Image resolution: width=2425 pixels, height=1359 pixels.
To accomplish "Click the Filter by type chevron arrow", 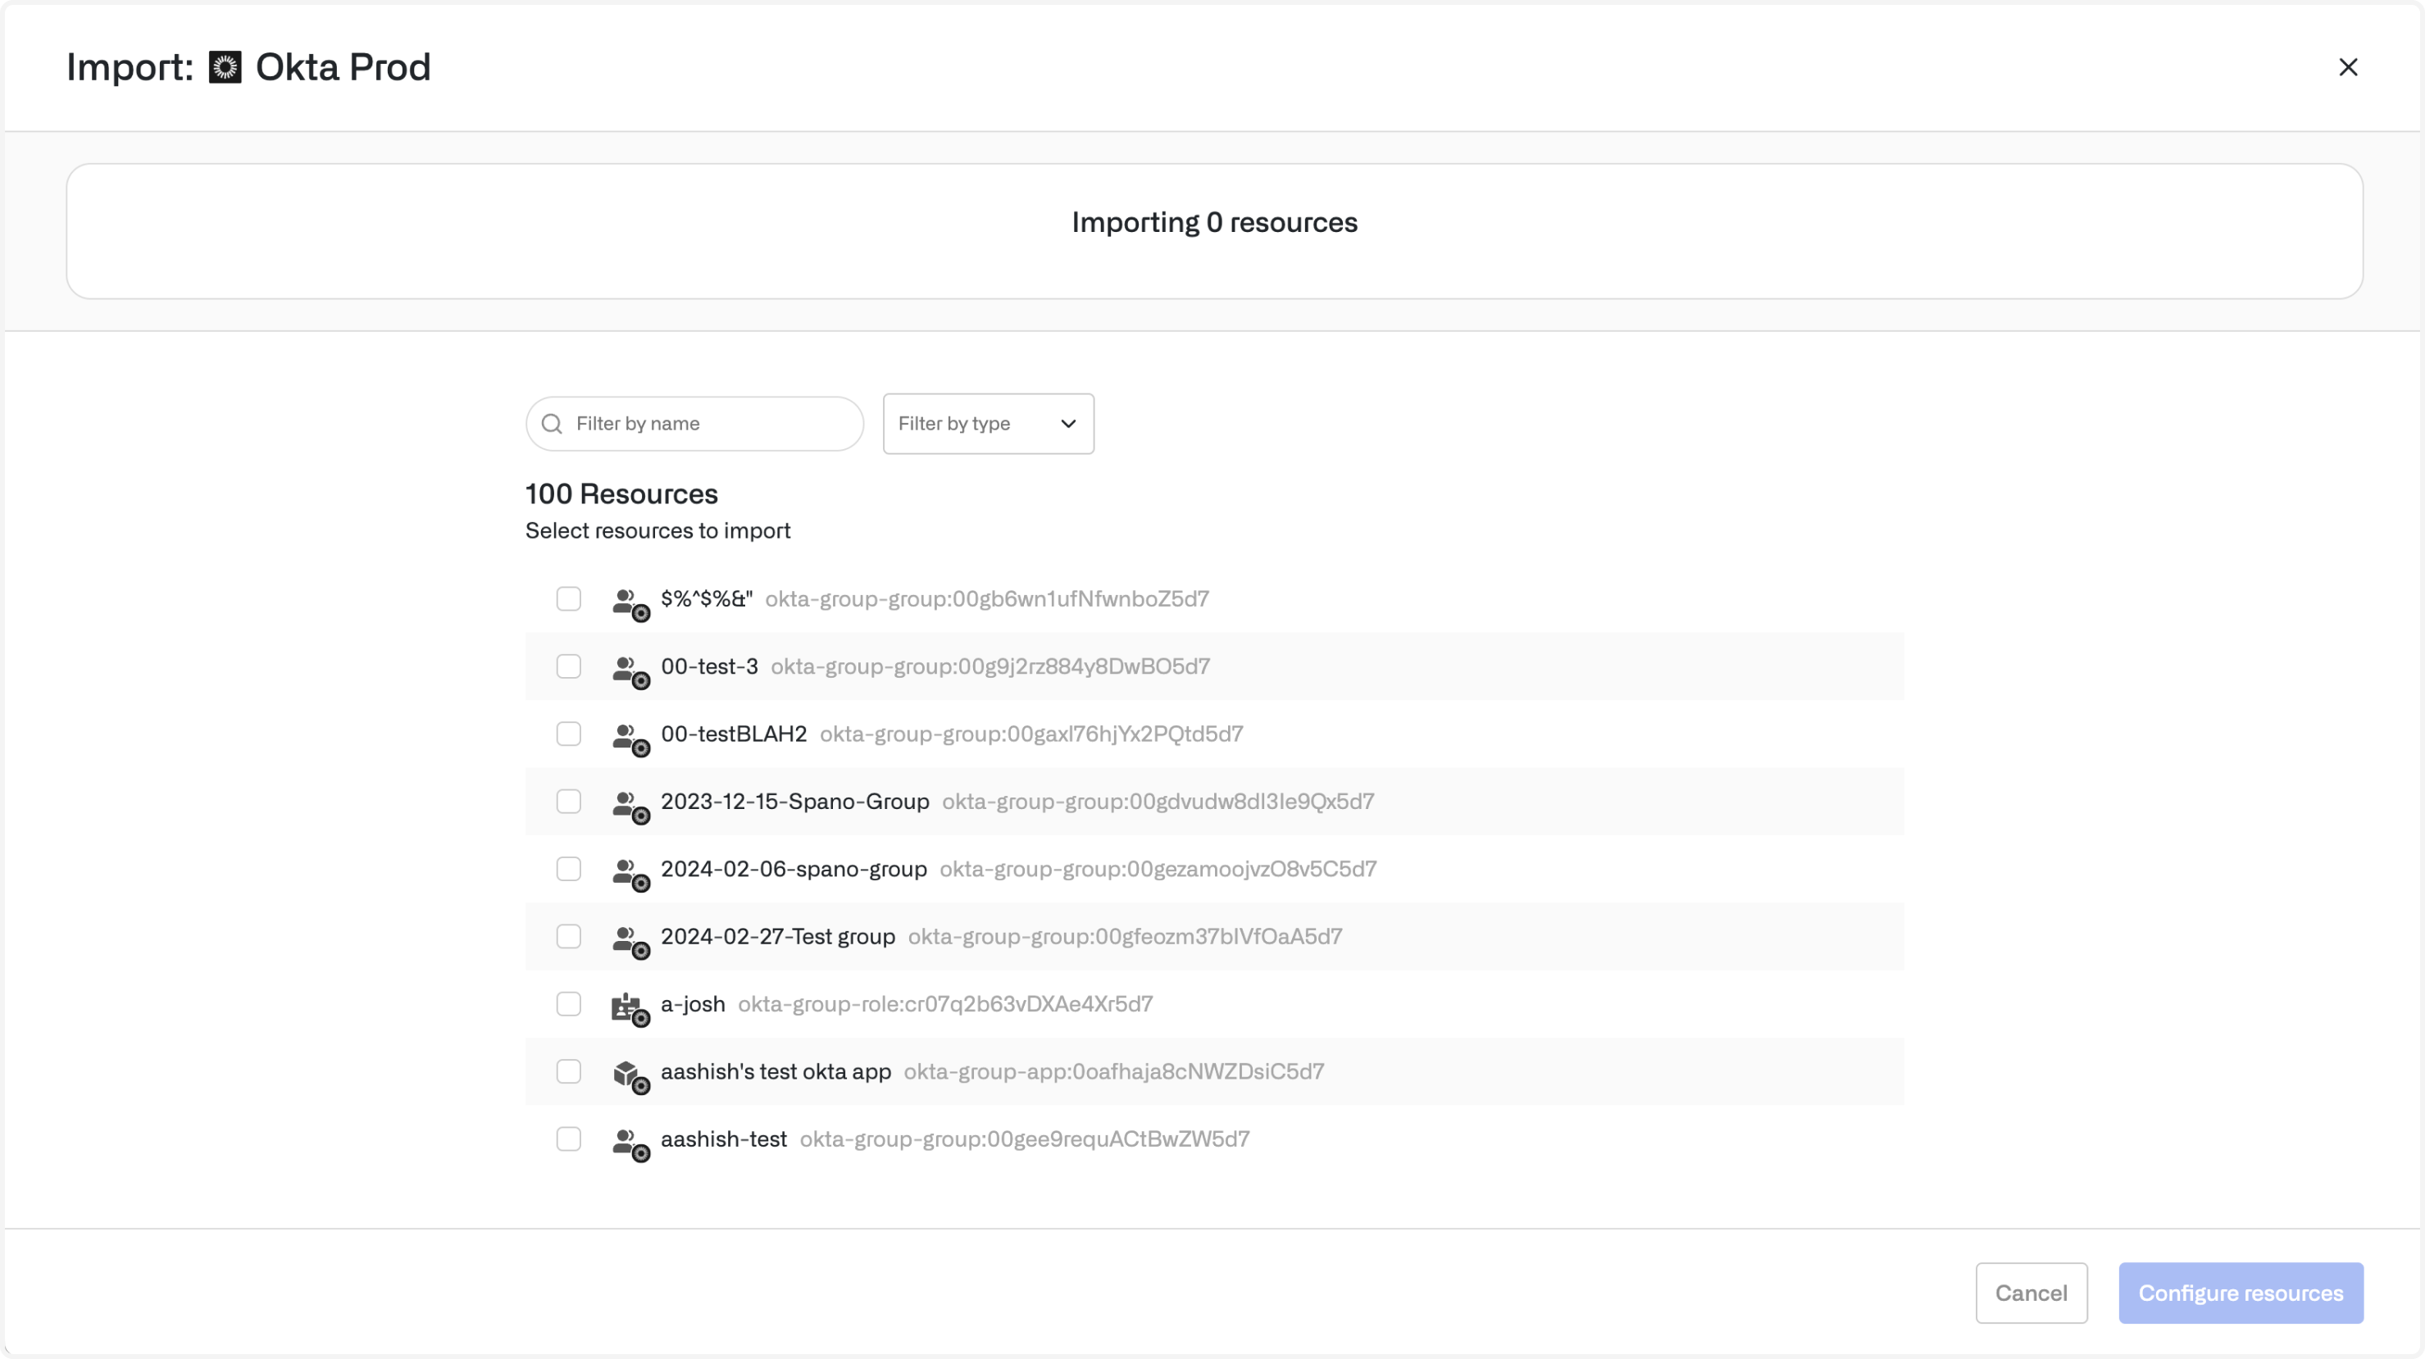I will tap(1068, 425).
